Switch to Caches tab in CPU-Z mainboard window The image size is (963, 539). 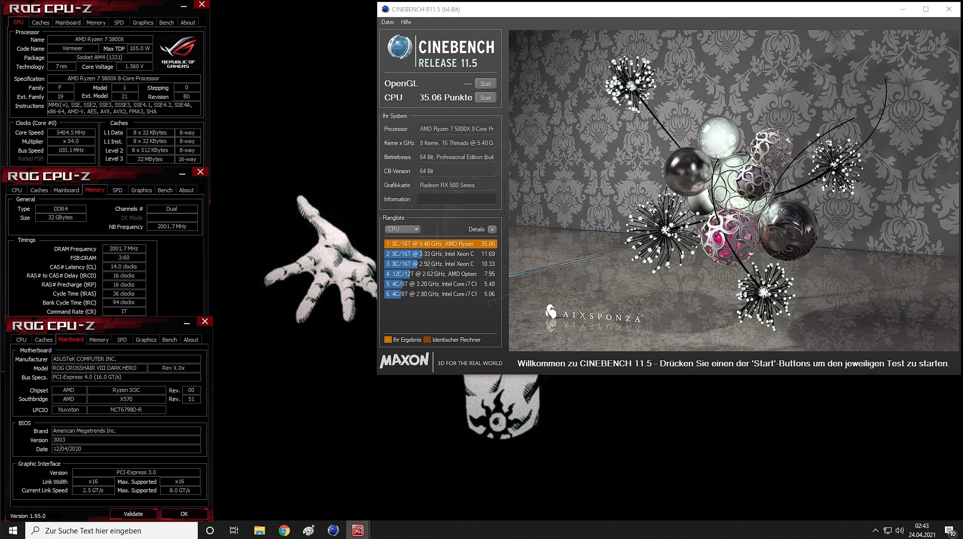44,340
